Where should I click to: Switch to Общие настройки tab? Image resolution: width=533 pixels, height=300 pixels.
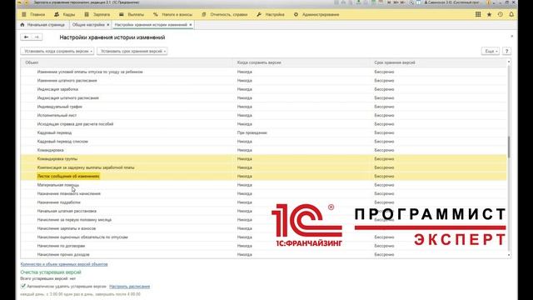click(88, 25)
